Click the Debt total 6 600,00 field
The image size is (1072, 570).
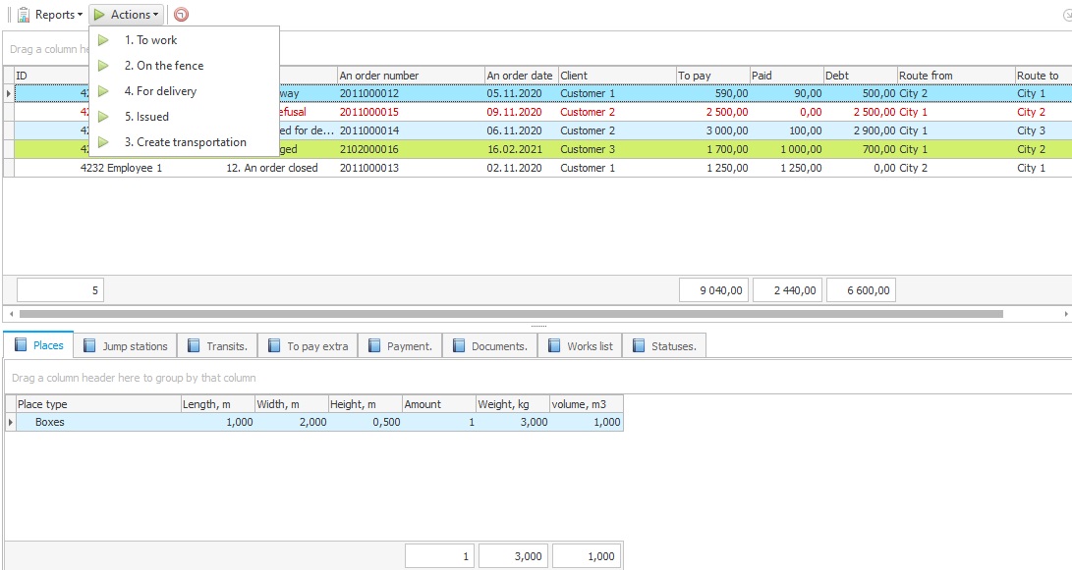click(x=862, y=290)
